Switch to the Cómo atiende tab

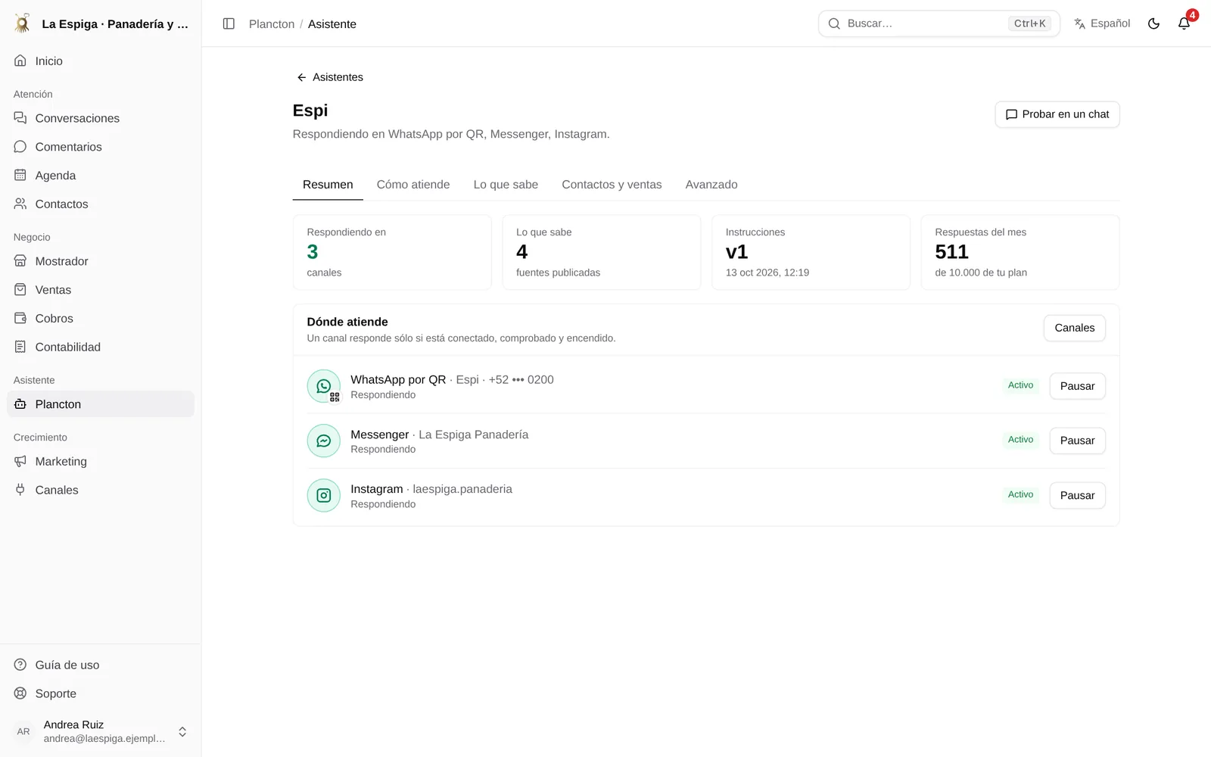pyautogui.click(x=413, y=185)
